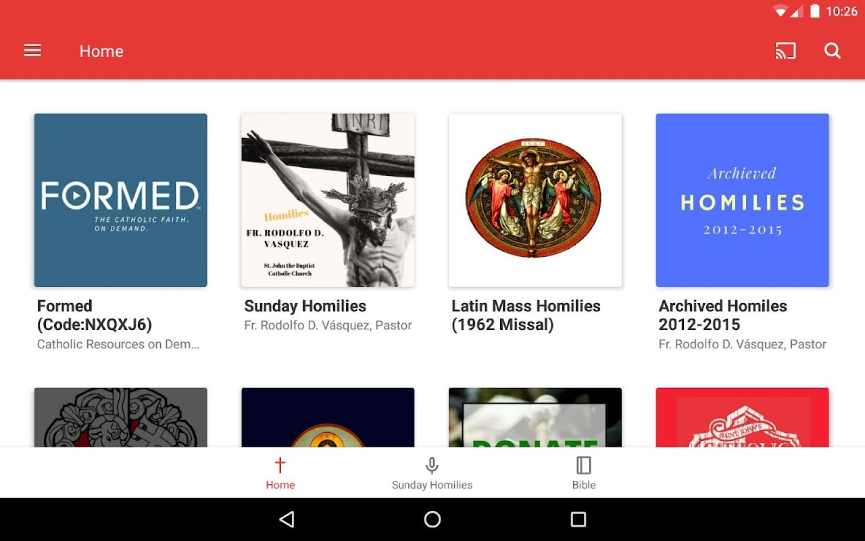Select Archived Homiles 2012-2015 title text
This screenshot has width=865, height=541.
(x=723, y=315)
